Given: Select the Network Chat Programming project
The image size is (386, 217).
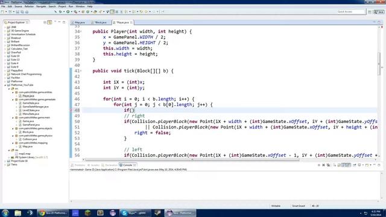Looking at the screenshot, I should (26, 74).
